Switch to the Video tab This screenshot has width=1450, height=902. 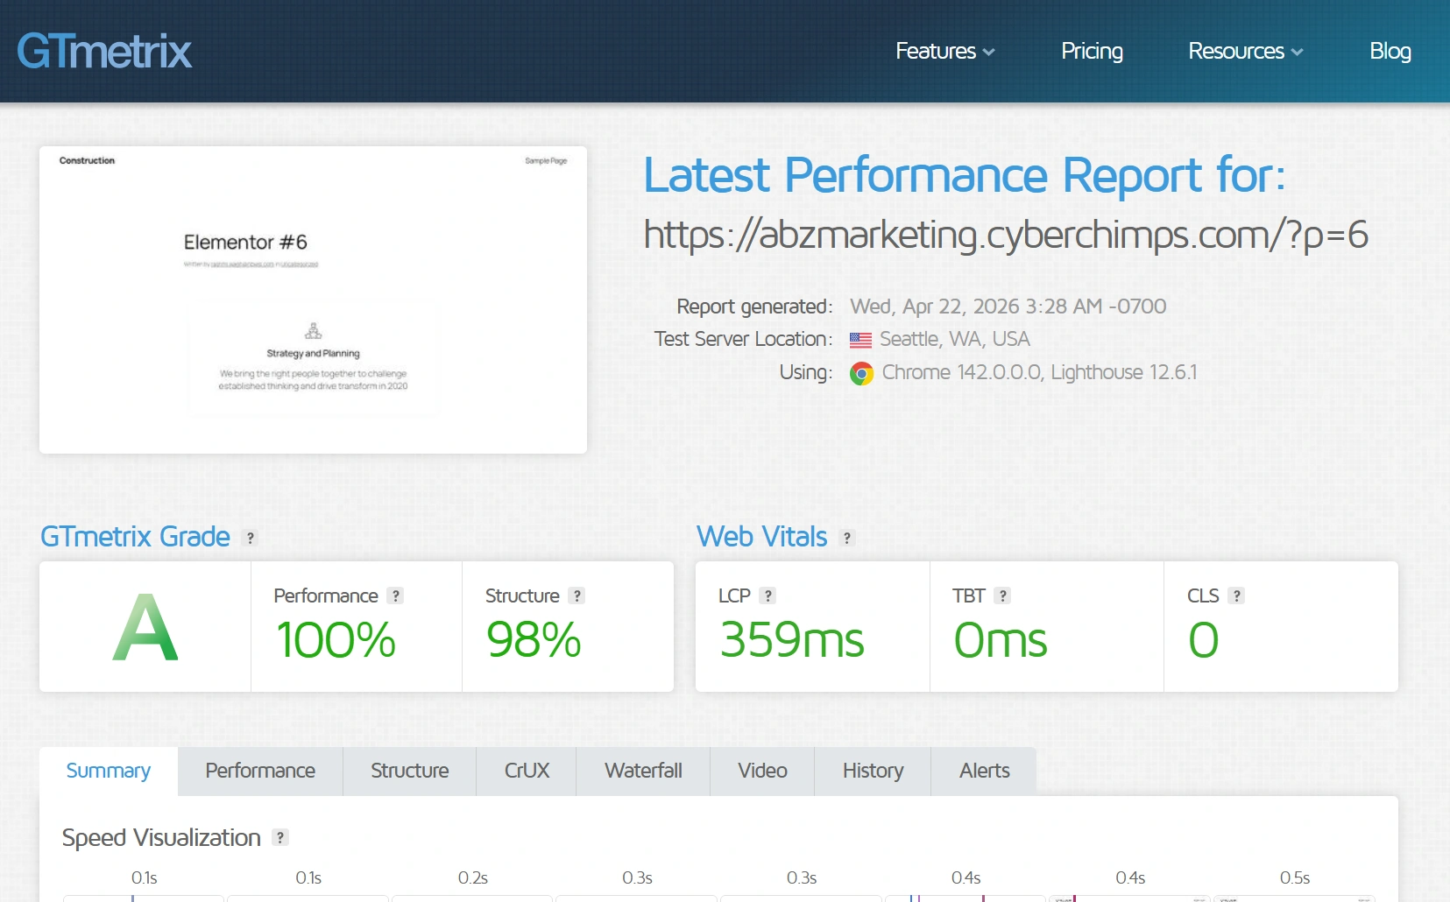point(762,771)
